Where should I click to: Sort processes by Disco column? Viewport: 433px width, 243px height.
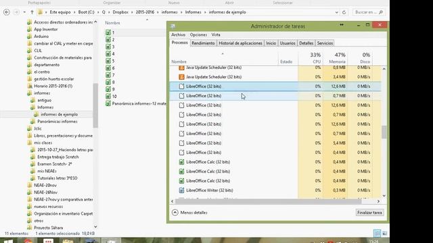(360, 58)
